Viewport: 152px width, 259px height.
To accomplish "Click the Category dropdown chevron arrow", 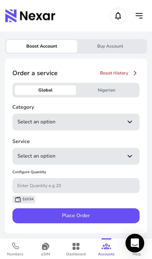I will point(130,122).
